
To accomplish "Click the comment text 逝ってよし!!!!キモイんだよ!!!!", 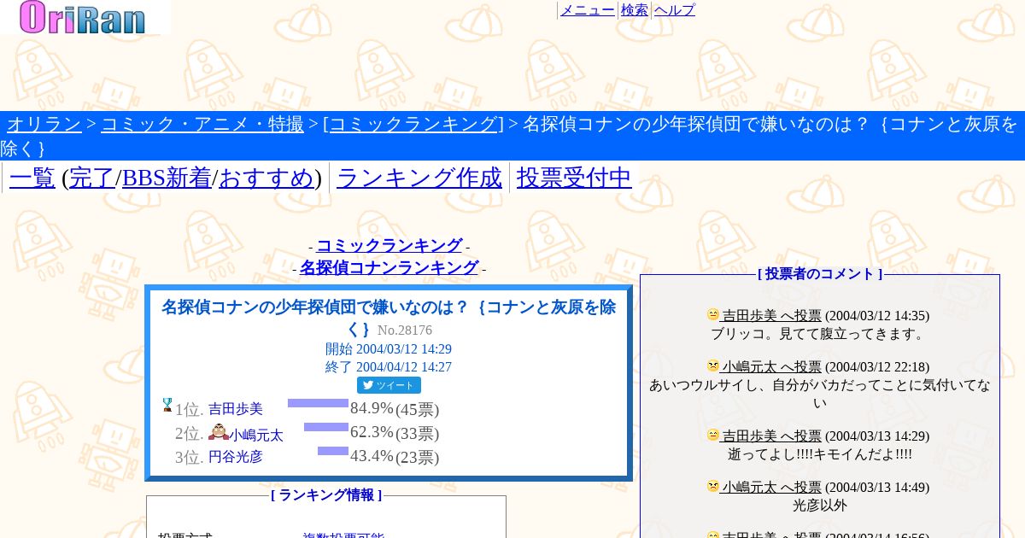I will click(820, 454).
